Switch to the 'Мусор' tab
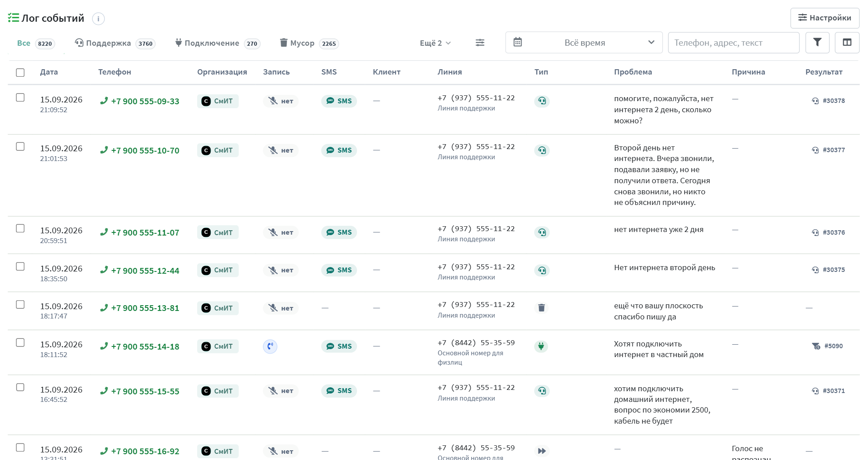 coord(309,43)
